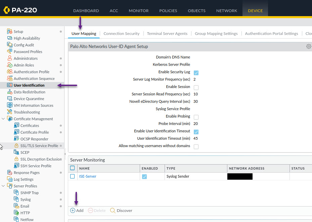Click the OCSP Responder icon
The width and height of the screenshot is (312, 222).
point(16,139)
